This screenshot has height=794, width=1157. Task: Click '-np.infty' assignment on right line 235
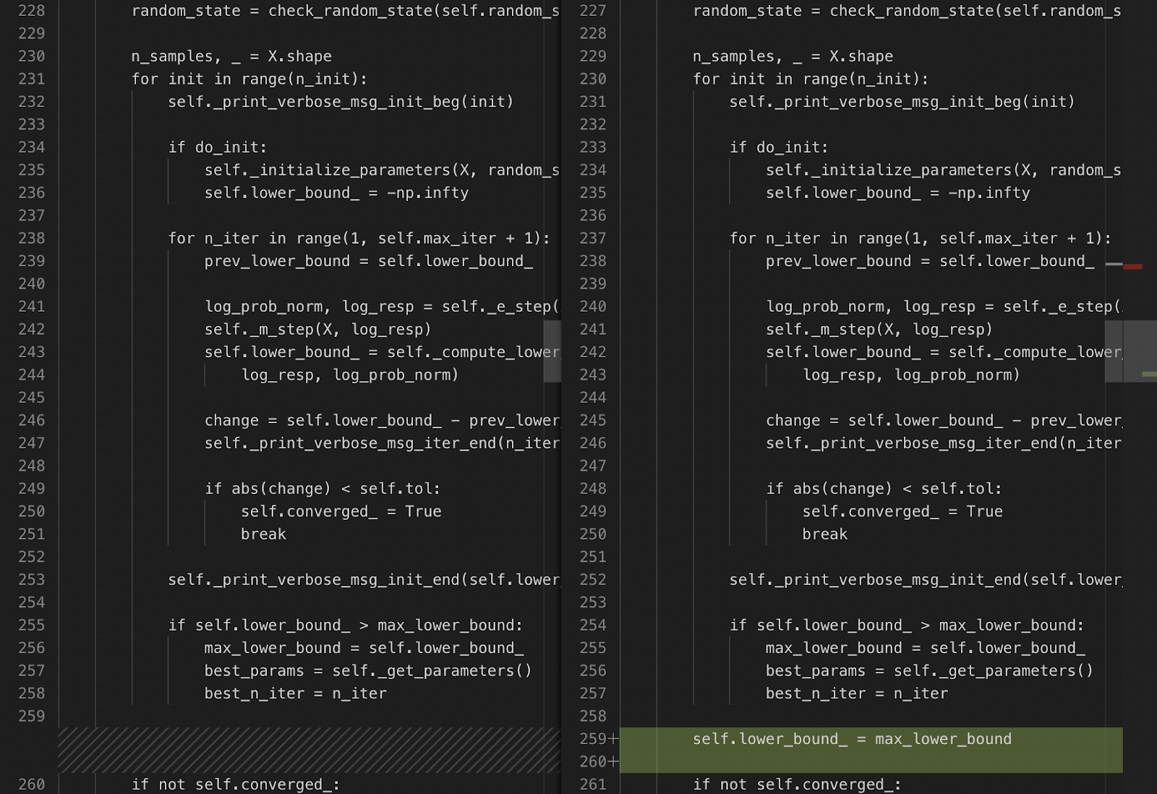pyautogui.click(x=898, y=193)
